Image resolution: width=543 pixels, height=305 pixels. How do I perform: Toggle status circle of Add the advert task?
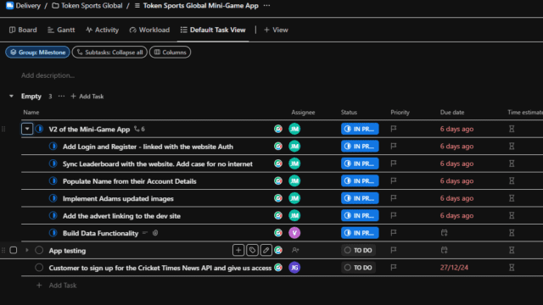pyautogui.click(x=53, y=215)
